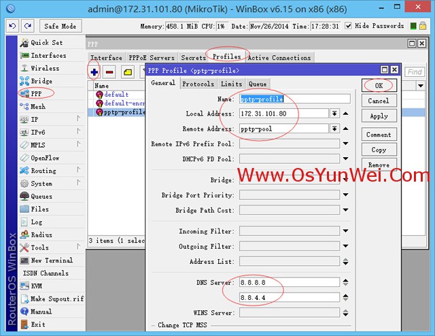Open the Files sidebar icon
The image size is (435, 336).
coord(24,209)
